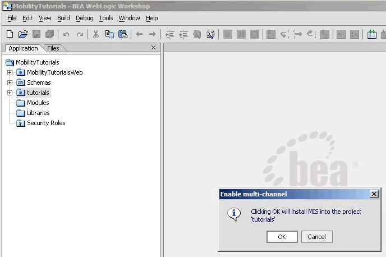This screenshot has height=257, width=386.
Task: Open the View menu
Action: point(45,18)
